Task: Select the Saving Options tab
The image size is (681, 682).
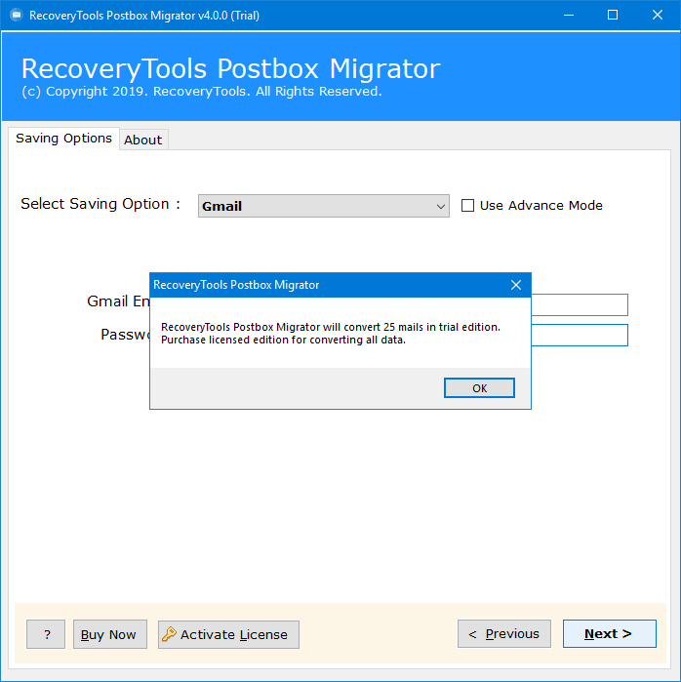Action: click(x=64, y=139)
